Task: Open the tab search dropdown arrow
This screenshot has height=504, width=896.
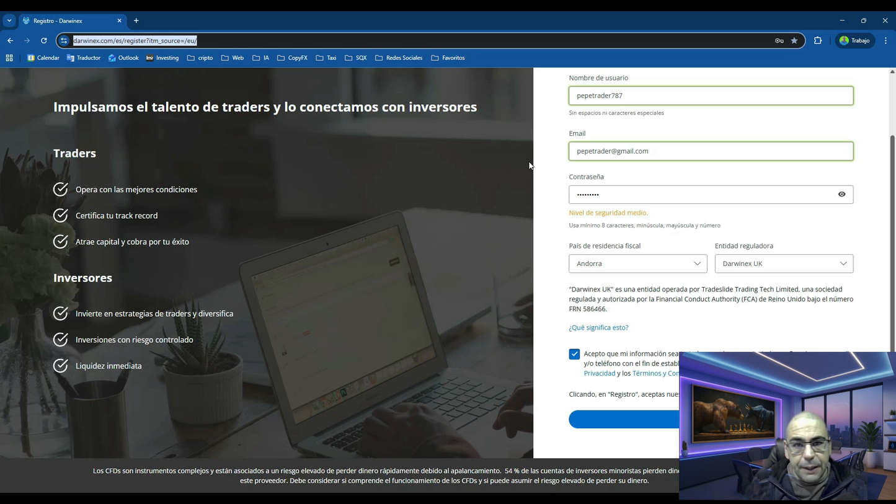Action: (9, 20)
